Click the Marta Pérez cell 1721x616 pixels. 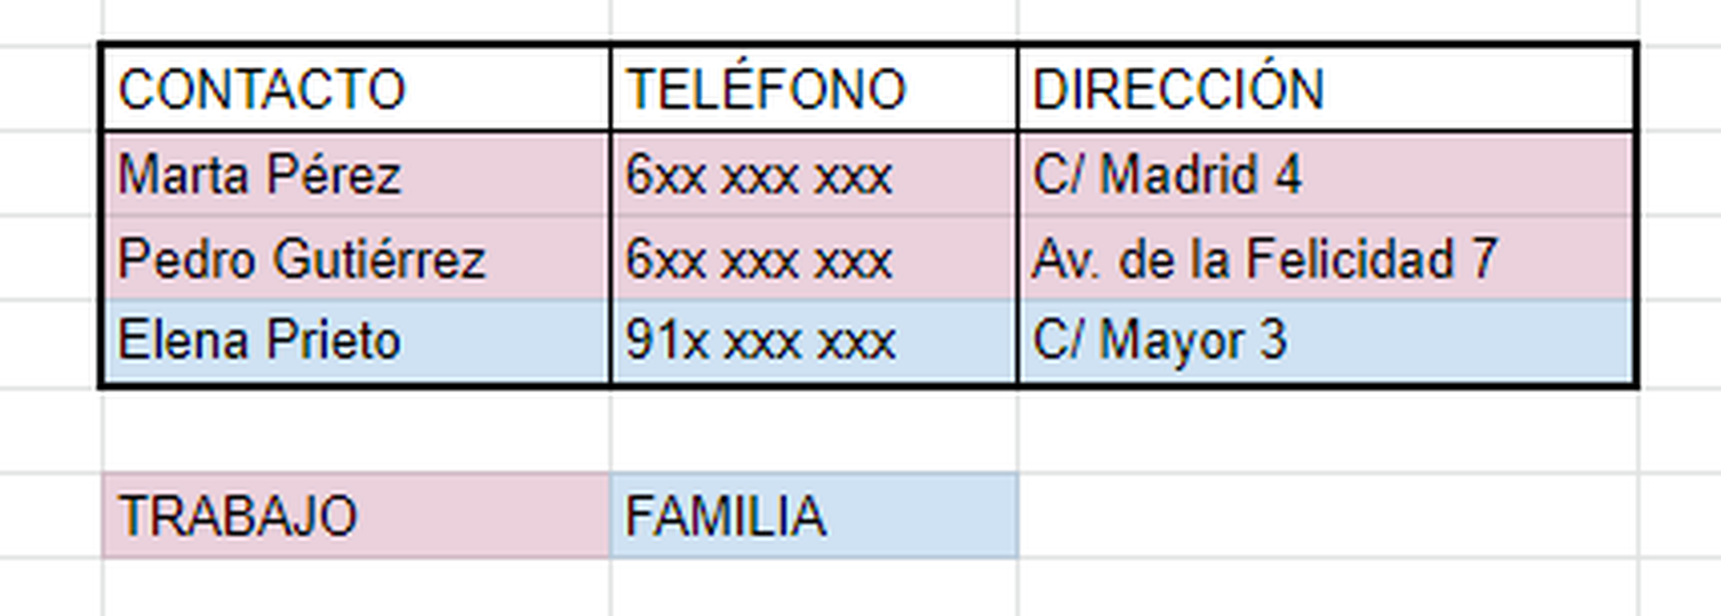[x=355, y=175]
